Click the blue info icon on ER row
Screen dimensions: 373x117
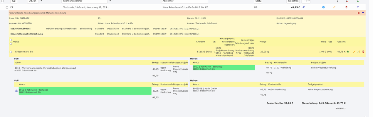(323, 7)
